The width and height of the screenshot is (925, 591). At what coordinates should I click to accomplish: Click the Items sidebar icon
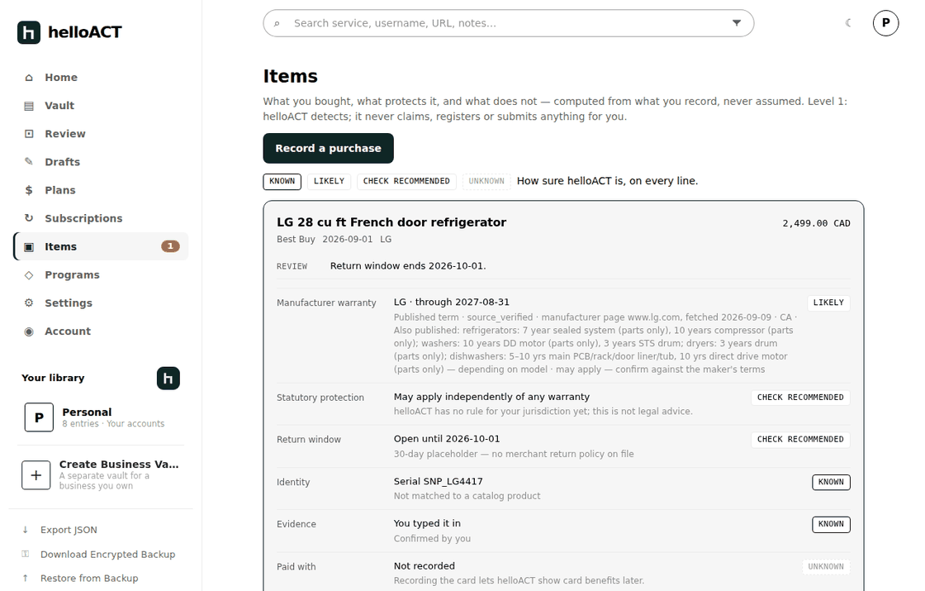29,247
